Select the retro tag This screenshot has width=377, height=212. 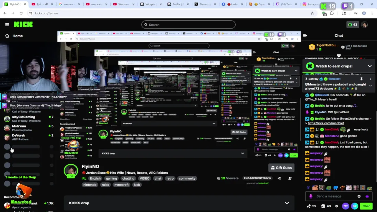pyautogui.click(x=170, y=178)
